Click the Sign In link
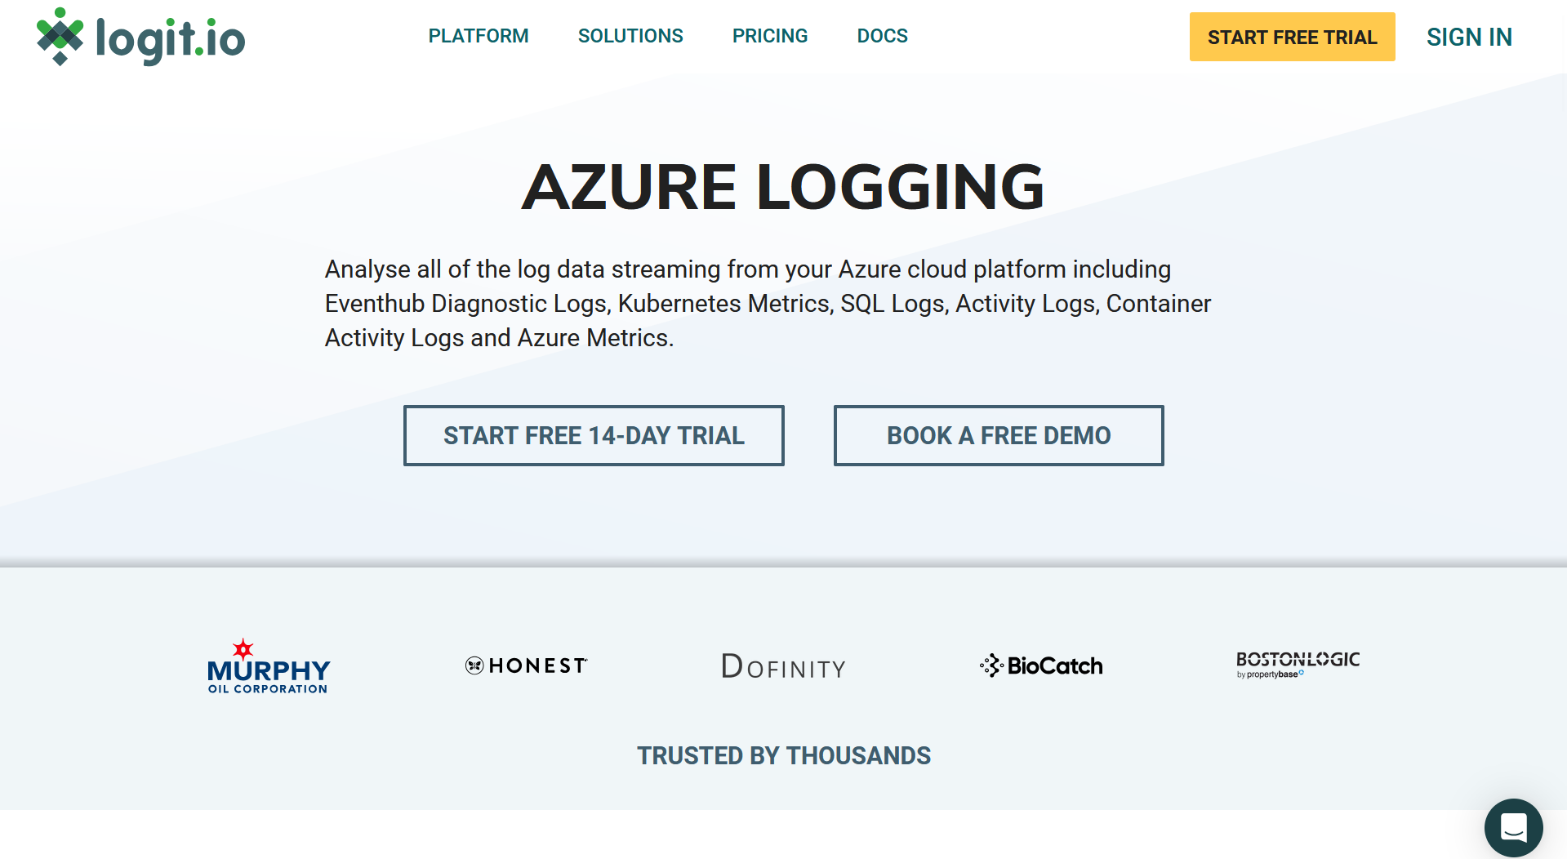 point(1469,37)
